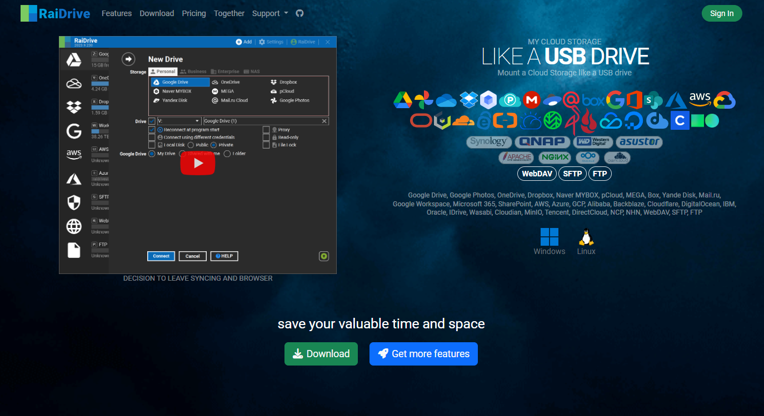The image size is (764, 416).
Task: Click the OneDrive cloud logo
Action: click(446, 100)
